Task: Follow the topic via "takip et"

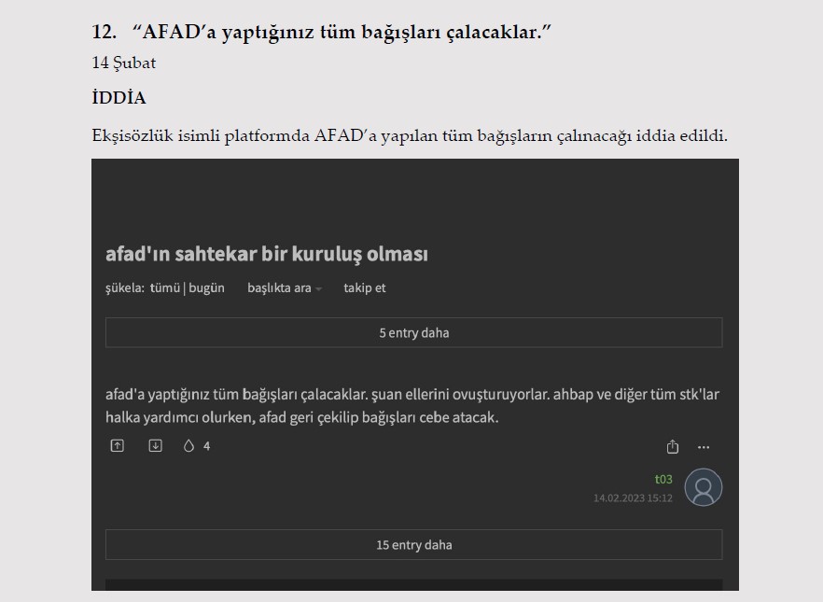Action: (x=364, y=288)
